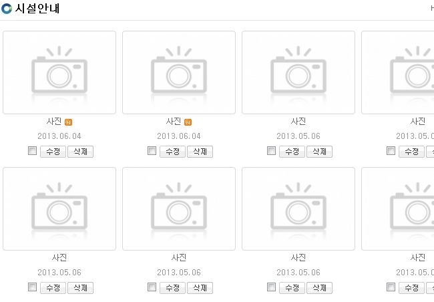Open the first camera thumbnail in bottom row

pyautogui.click(x=59, y=208)
